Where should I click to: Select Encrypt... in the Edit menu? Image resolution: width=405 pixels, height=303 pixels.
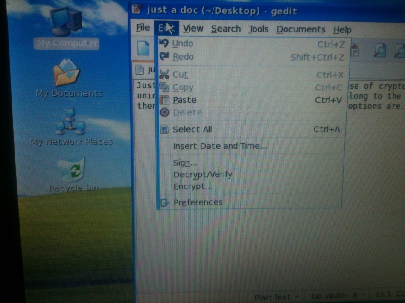[x=192, y=187]
